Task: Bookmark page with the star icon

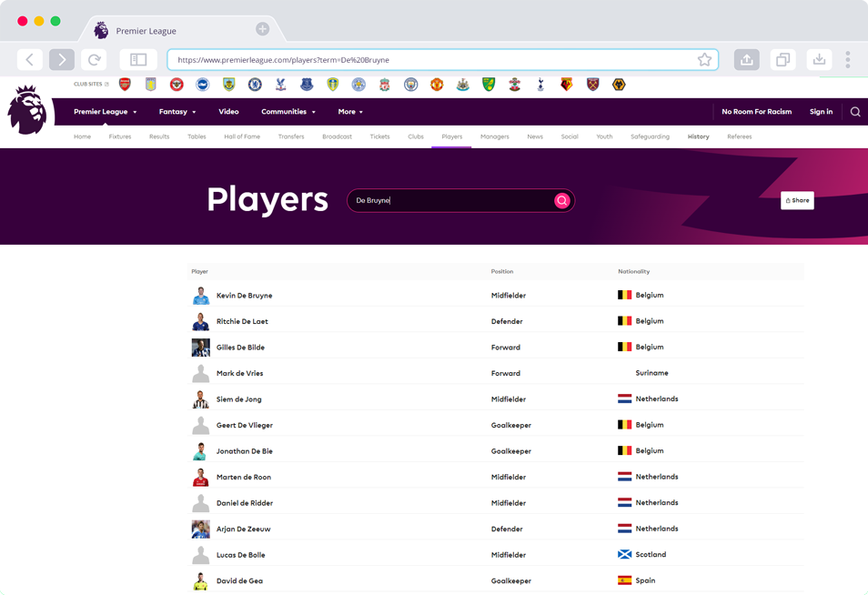Action: (x=704, y=60)
